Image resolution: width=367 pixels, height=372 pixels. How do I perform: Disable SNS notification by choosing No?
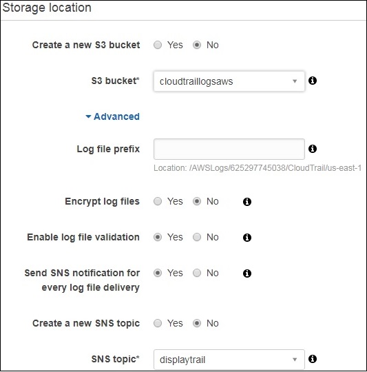pos(197,273)
